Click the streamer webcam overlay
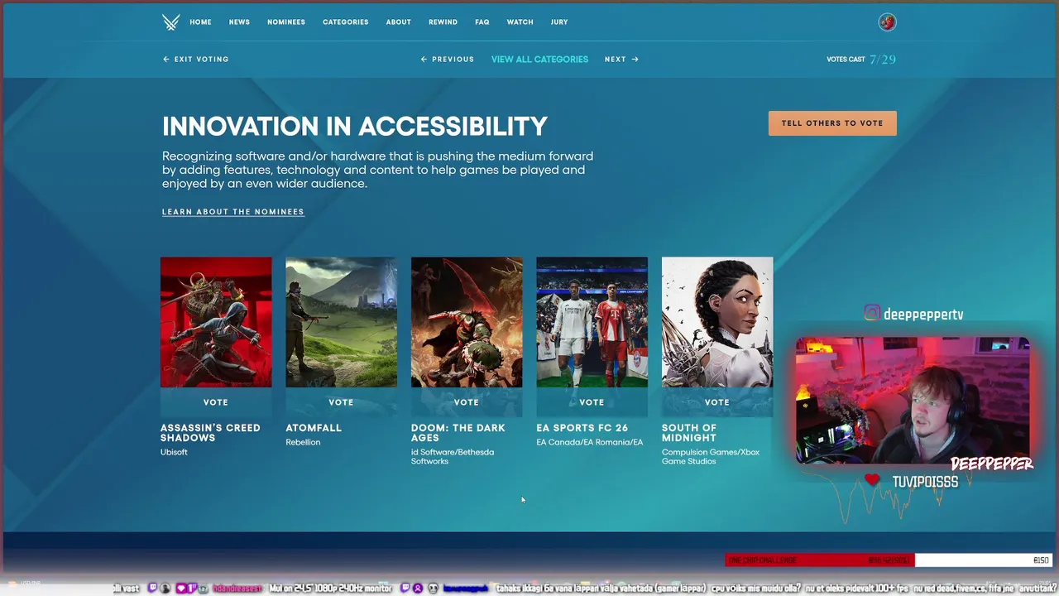This screenshot has height=596, width=1059. click(913, 401)
